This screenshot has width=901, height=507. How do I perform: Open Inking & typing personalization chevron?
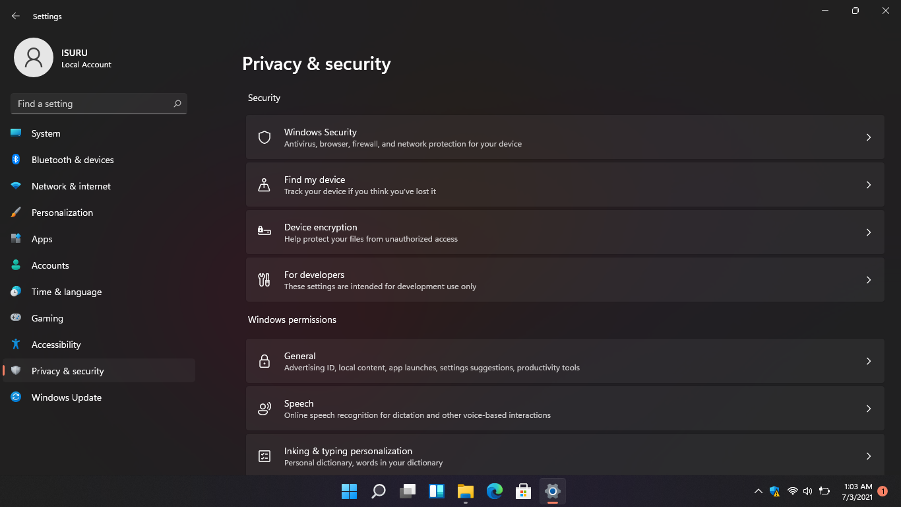[x=869, y=456]
